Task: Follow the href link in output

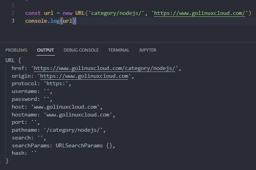Action: (106, 68)
